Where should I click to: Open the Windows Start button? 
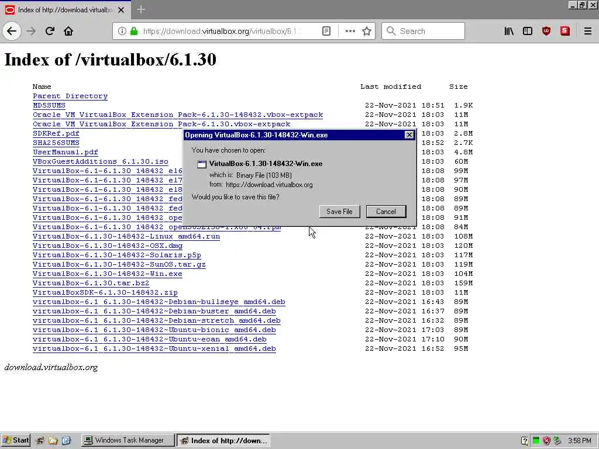coord(15,440)
